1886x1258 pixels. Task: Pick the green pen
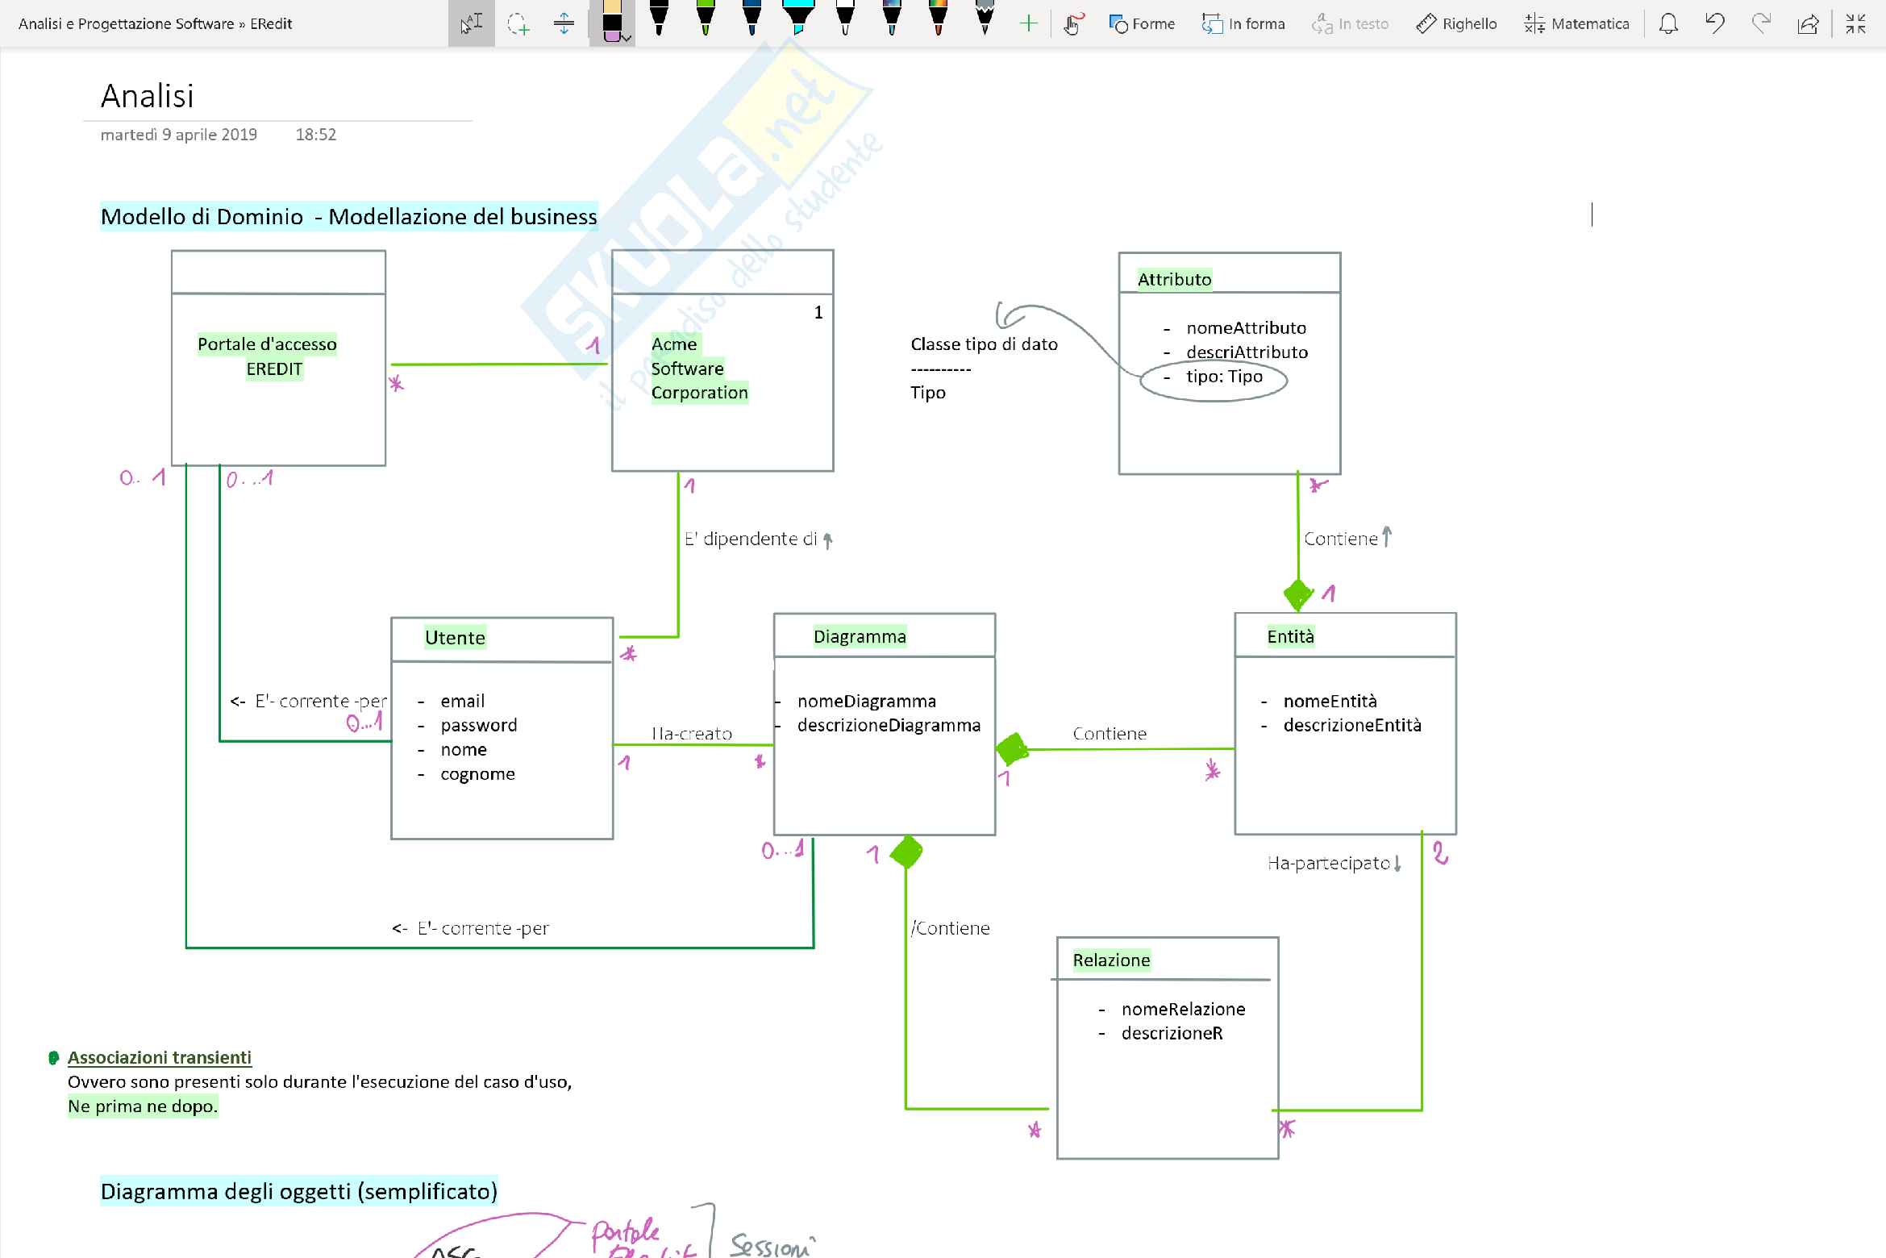click(706, 18)
